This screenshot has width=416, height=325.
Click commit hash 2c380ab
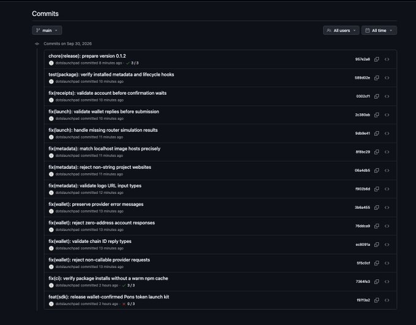click(x=362, y=115)
